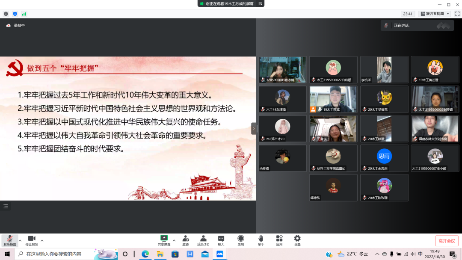Open meeting 设置 settings
462x260 pixels.
(297, 240)
